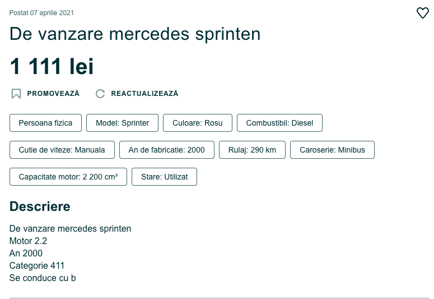Click the Postat 07 aprilie 2021 date
Screen dimensions: 434x299
(41, 13)
